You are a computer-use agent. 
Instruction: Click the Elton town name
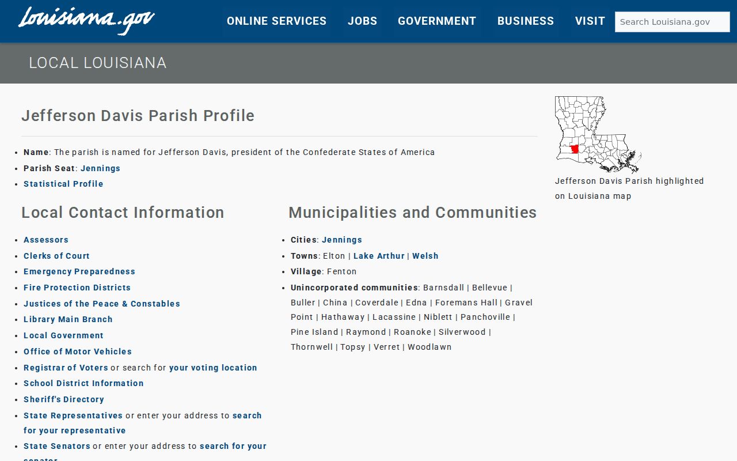coord(334,256)
